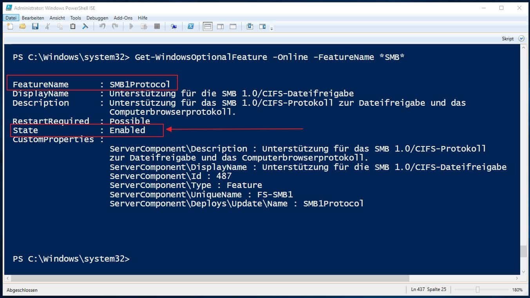Viewport: 530px width, 298px height.
Task: Toggle the script pane top layout
Action: 208,27
